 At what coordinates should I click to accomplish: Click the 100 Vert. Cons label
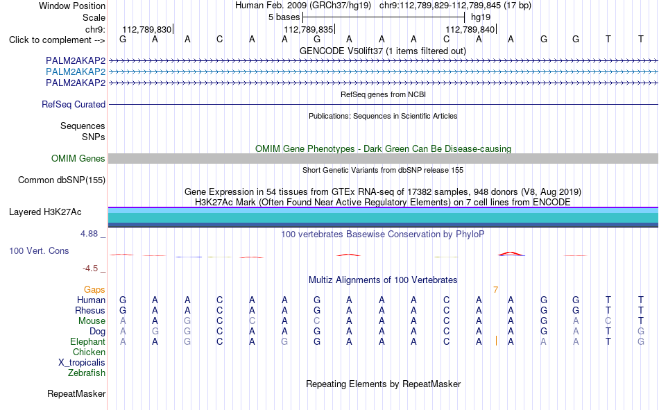point(39,250)
